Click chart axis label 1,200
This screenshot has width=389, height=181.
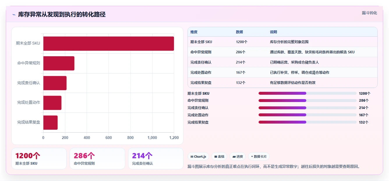174,138
